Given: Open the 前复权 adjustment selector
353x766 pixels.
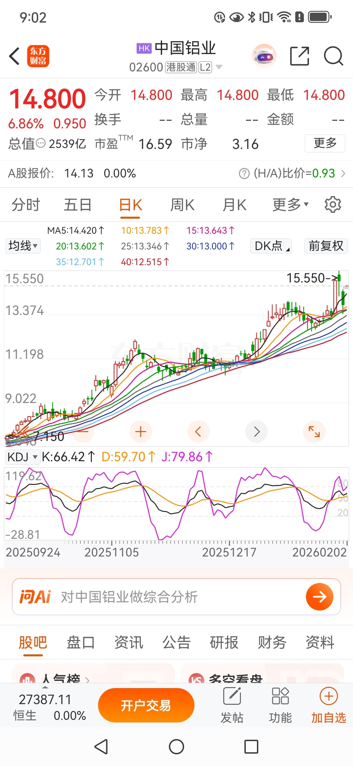Looking at the screenshot, I should click(x=326, y=246).
